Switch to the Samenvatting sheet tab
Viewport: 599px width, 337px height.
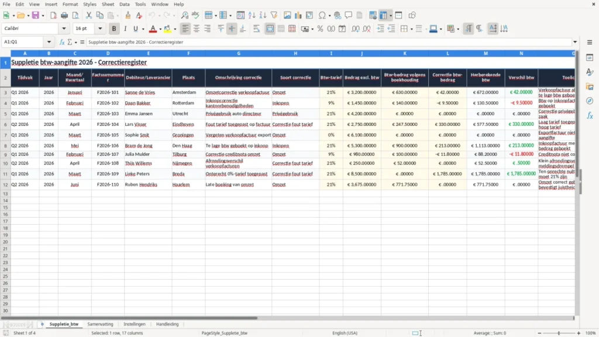click(100, 324)
